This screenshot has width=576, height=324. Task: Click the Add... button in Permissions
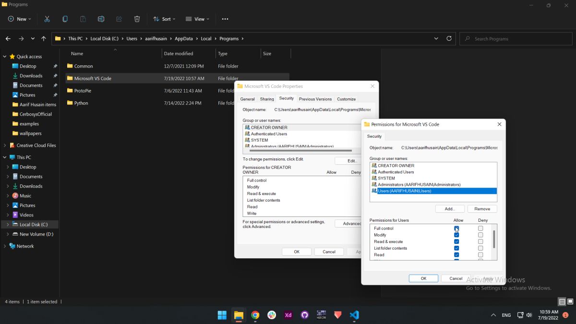click(x=450, y=209)
